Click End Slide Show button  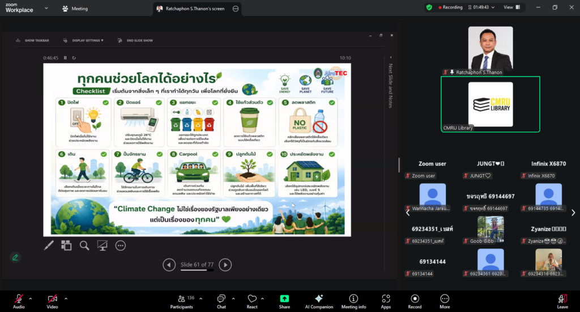[135, 40]
